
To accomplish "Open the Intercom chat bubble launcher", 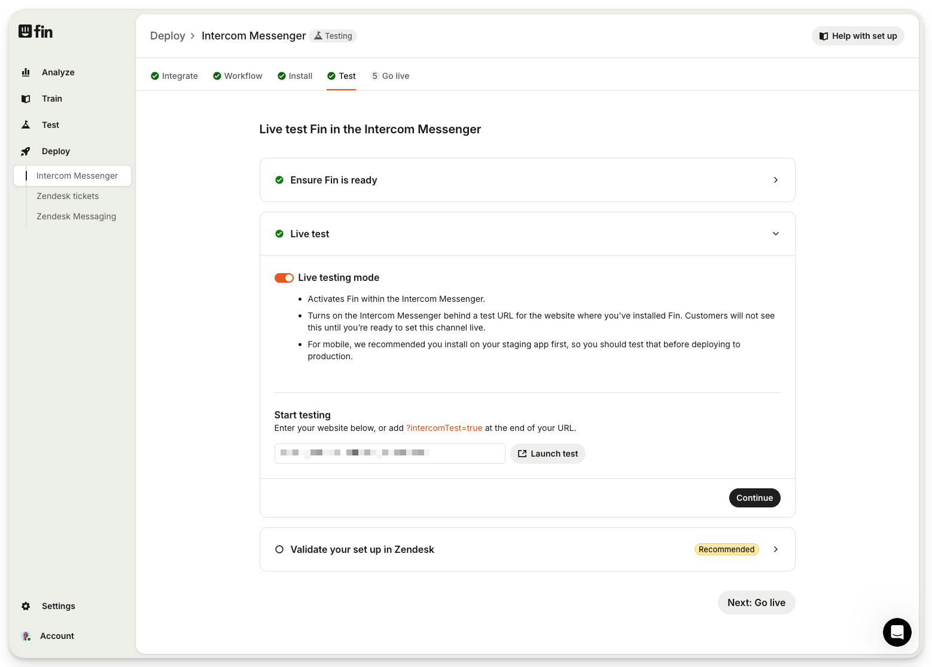I will coord(897,632).
